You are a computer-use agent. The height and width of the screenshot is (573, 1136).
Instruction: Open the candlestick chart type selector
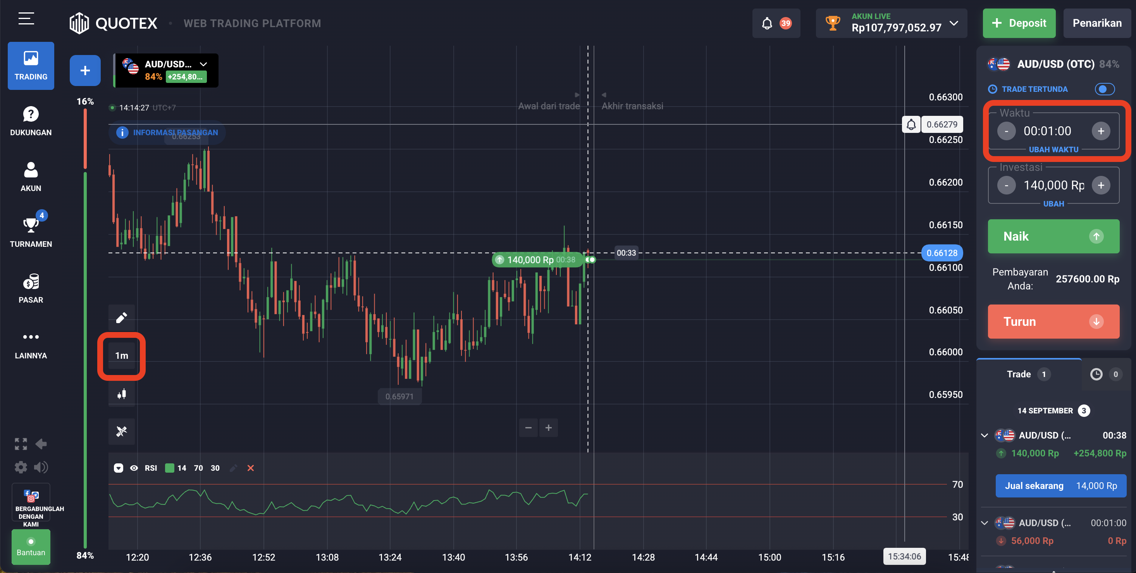(x=121, y=394)
